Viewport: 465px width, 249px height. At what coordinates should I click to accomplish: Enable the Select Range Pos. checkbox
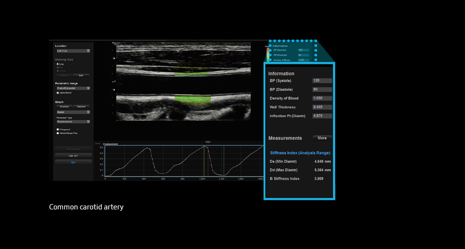58,133
